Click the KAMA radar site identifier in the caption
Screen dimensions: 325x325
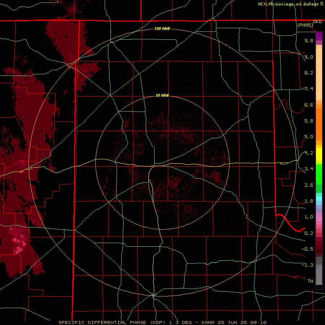coord(209,322)
